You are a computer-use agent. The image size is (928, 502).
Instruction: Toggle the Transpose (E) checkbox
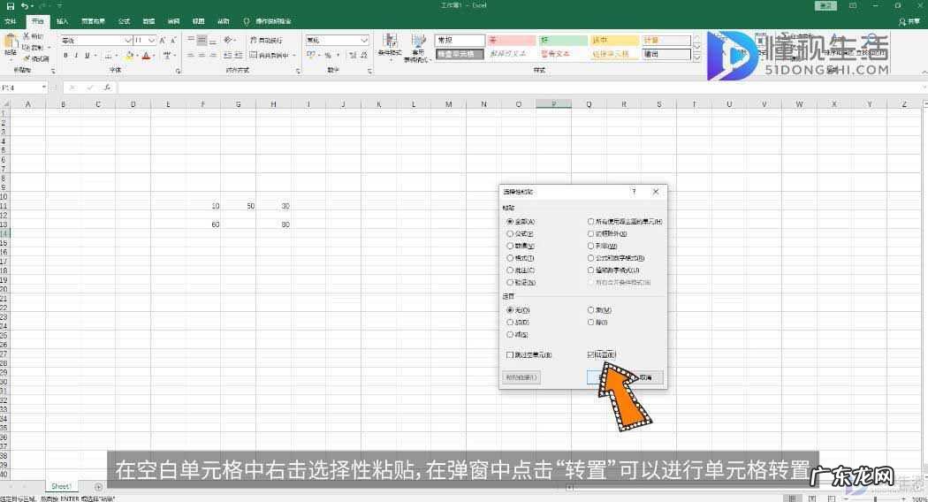[x=590, y=355]
